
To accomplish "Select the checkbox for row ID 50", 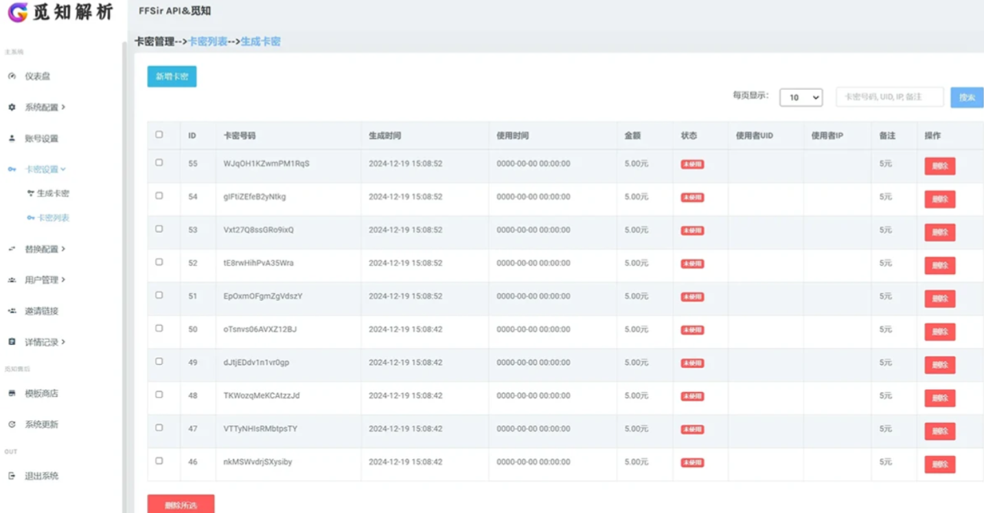I will 159,328.
